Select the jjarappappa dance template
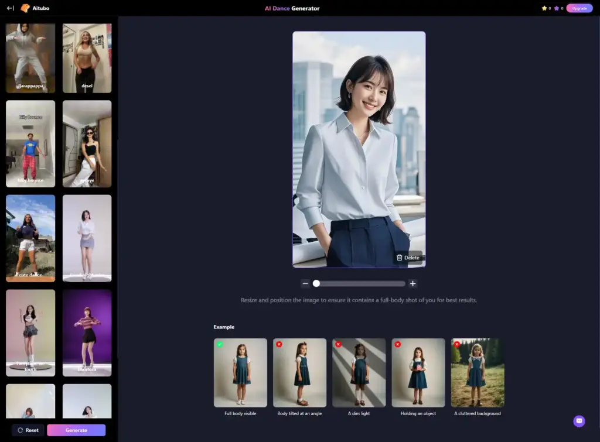The image size is (600, 442). point(30,58)
